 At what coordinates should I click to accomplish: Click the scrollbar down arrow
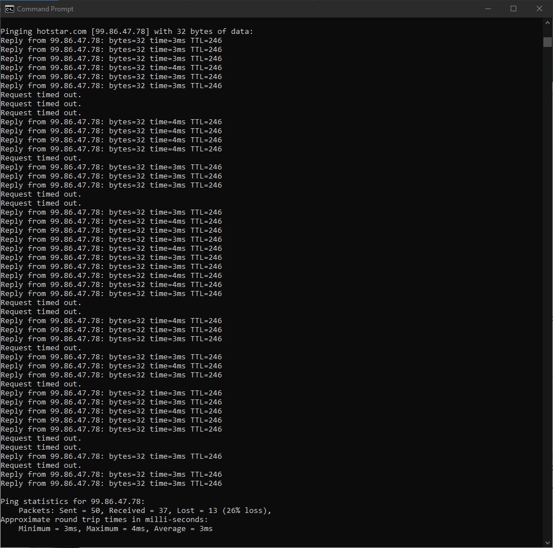547,542
